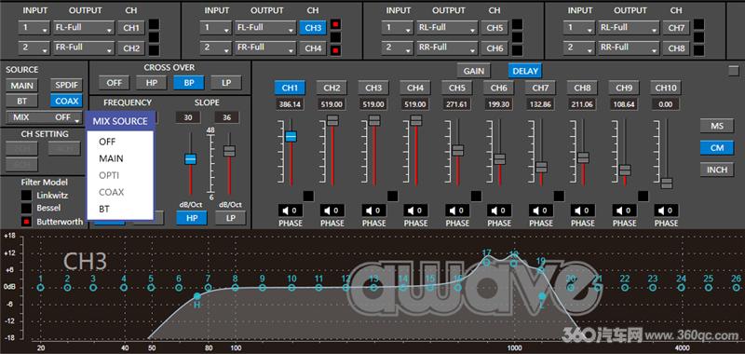
Task: Select the LP crossover button
Action: click(x=226, y=83)
